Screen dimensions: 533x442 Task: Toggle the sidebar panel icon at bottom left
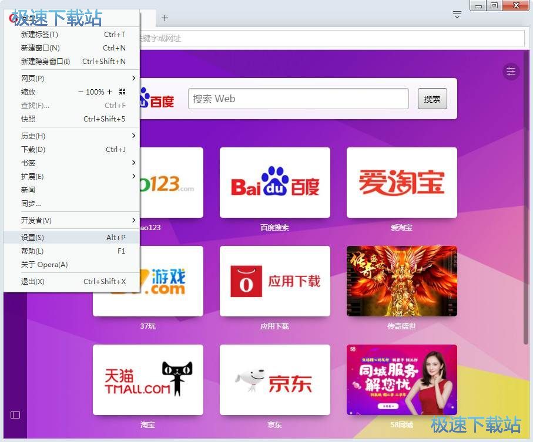15,415
